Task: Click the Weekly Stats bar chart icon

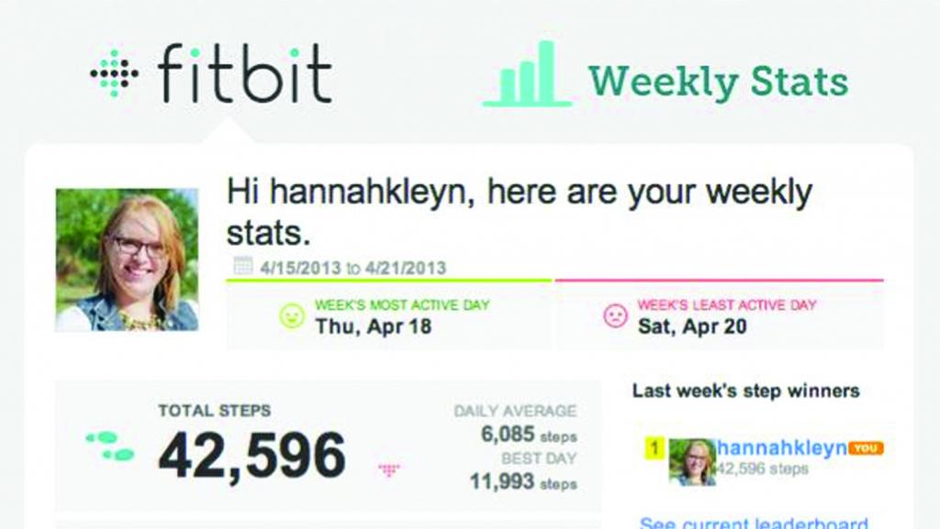Action: (x=528, y=73)
